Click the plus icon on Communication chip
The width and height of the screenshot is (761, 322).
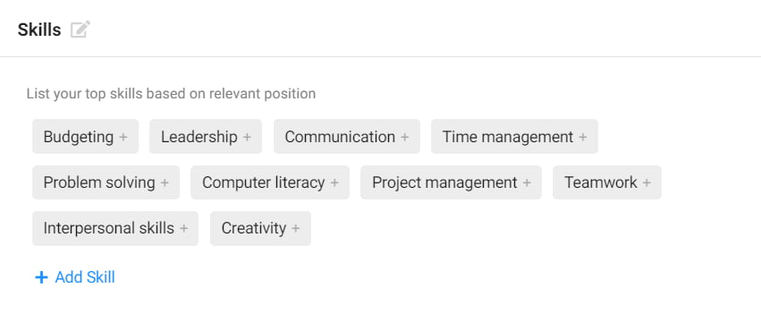(405, 137)
